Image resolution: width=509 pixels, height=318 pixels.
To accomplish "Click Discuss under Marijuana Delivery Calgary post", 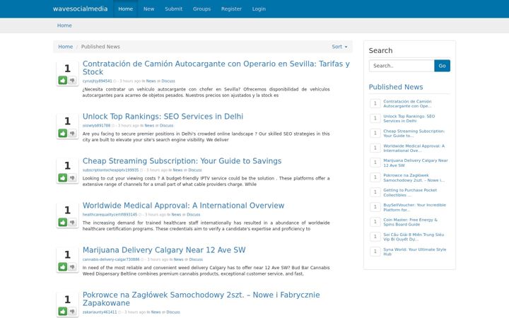I will pyautogui.click(x=196, y=259).
